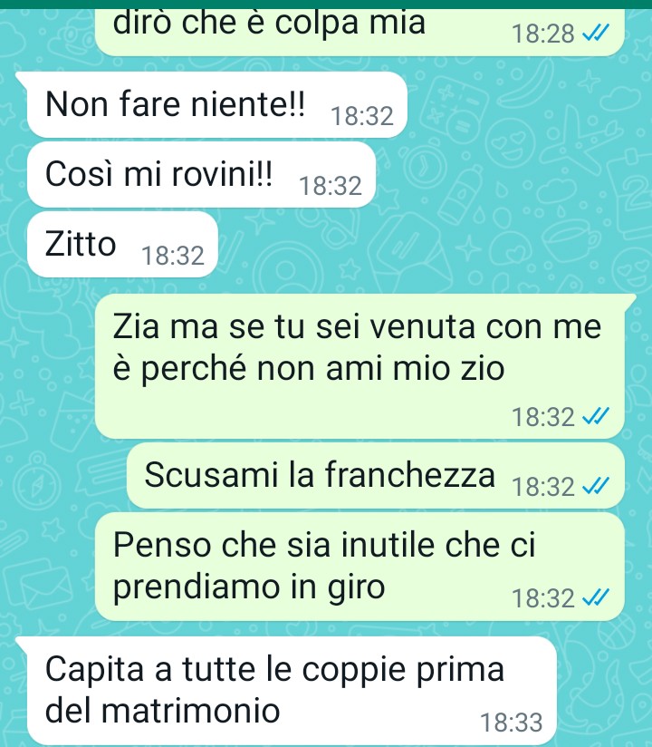Tap the 18:33 timestamp on last message
Screen dimensions: 652x747
pos(511,723)
